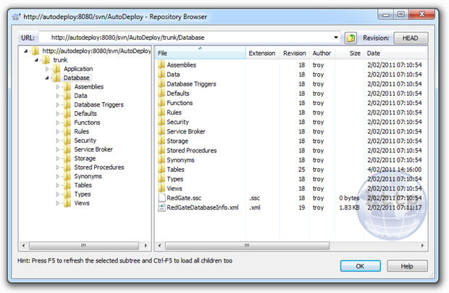
Task: Click Tables folder icon in file list
Action: [x=161, y=170]
